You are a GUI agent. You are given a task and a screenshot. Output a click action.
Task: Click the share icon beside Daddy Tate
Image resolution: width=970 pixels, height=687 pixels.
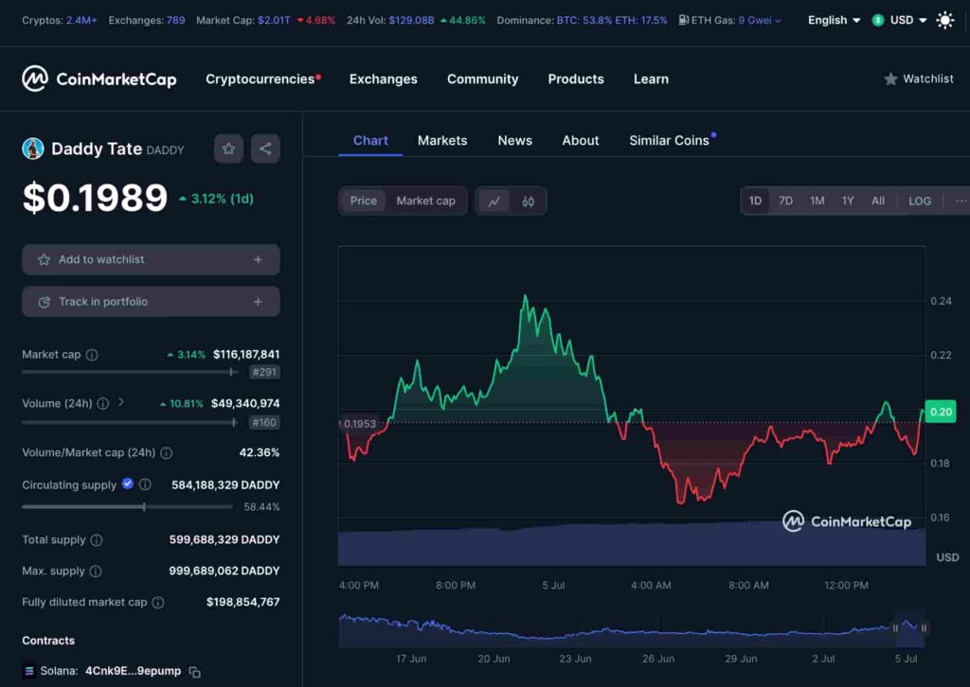265,149
